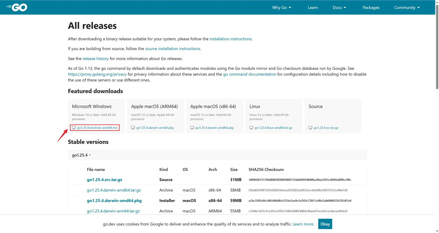This screenshot has height=233, width=439.
Task: Click the All releases heading
Action: (92, 26)
